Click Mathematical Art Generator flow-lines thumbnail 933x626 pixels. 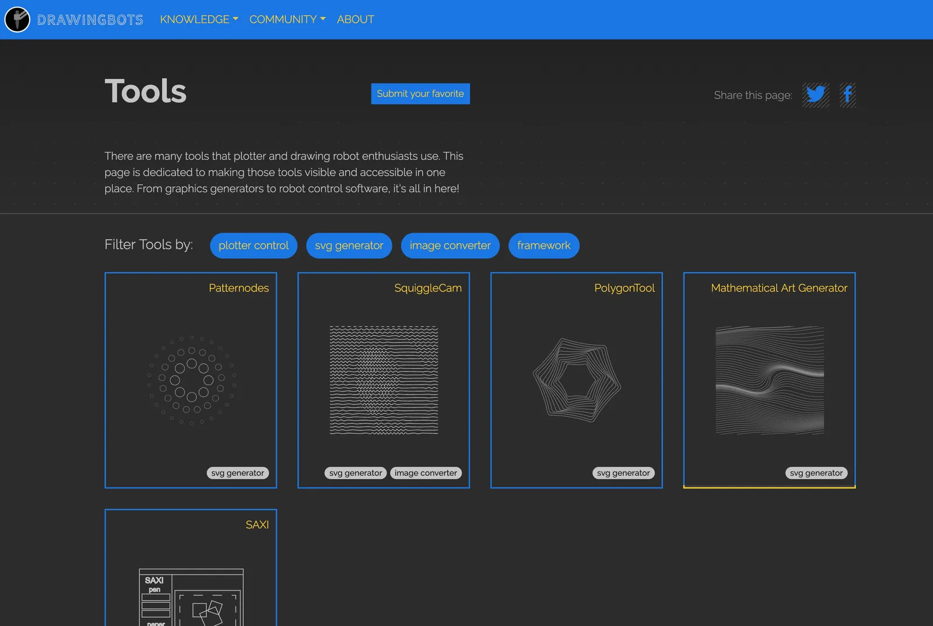click(770, 380)
